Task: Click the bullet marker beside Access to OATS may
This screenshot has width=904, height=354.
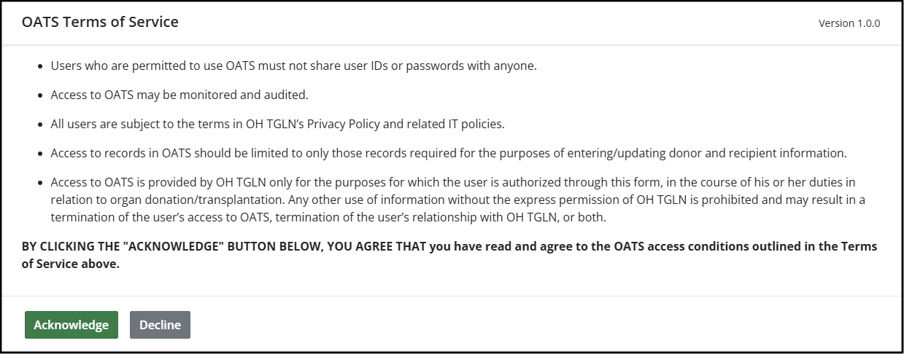Action: [39, 95]
